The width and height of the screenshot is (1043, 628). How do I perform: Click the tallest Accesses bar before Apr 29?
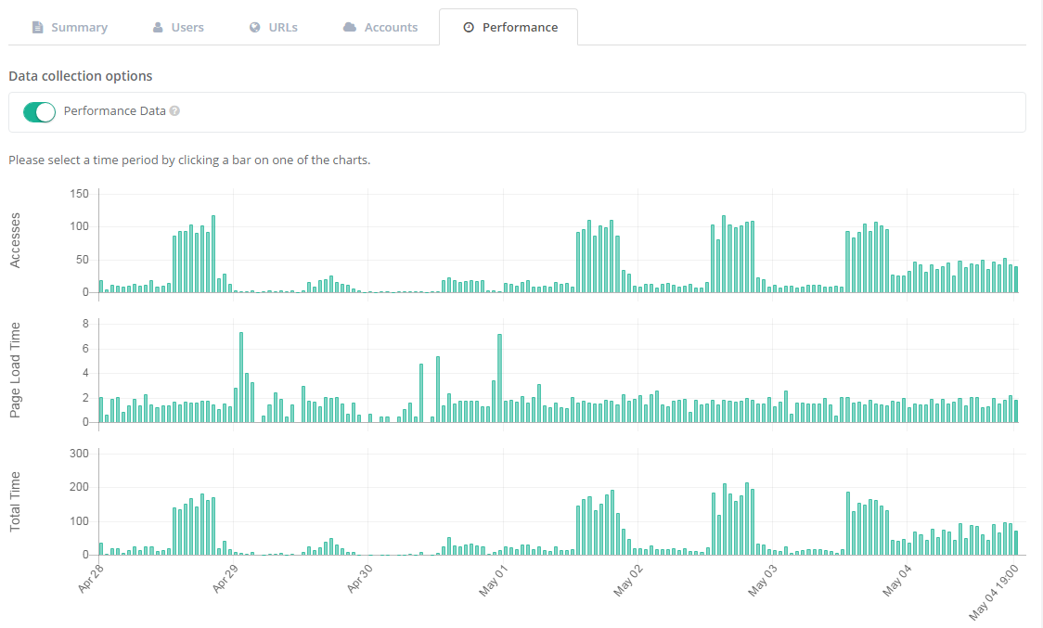point(213,255)
